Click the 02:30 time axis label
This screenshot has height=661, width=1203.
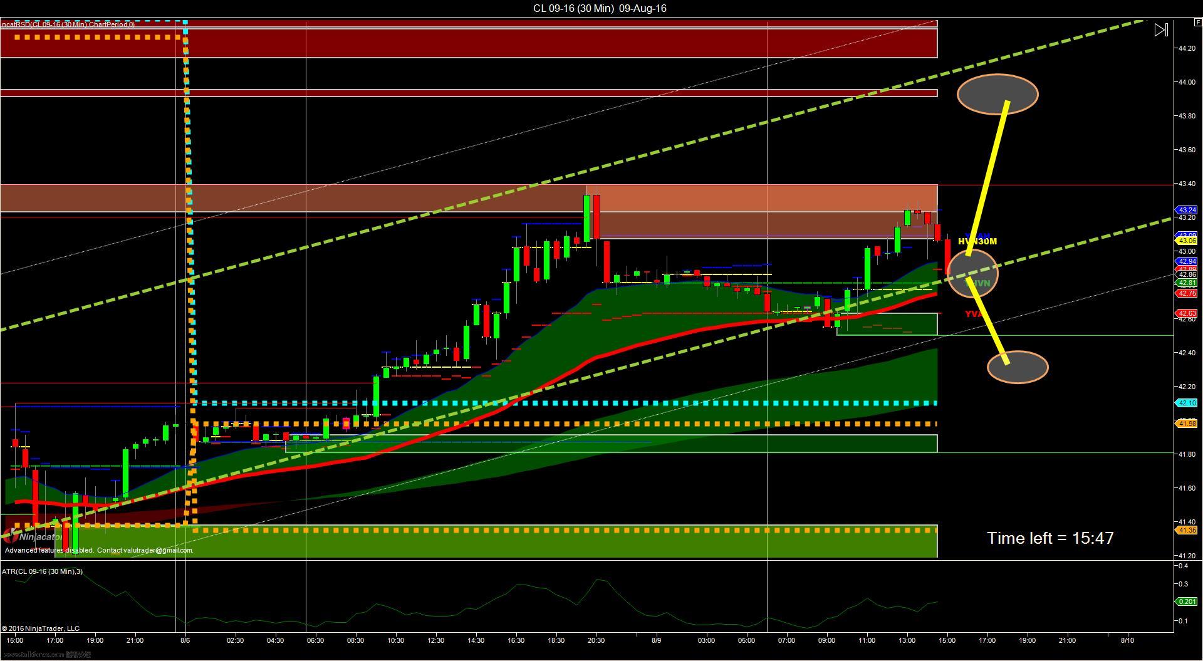(x=235, y=640)
